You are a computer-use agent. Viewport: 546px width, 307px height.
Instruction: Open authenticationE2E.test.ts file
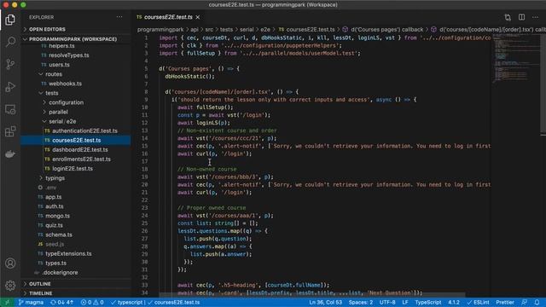76,130
